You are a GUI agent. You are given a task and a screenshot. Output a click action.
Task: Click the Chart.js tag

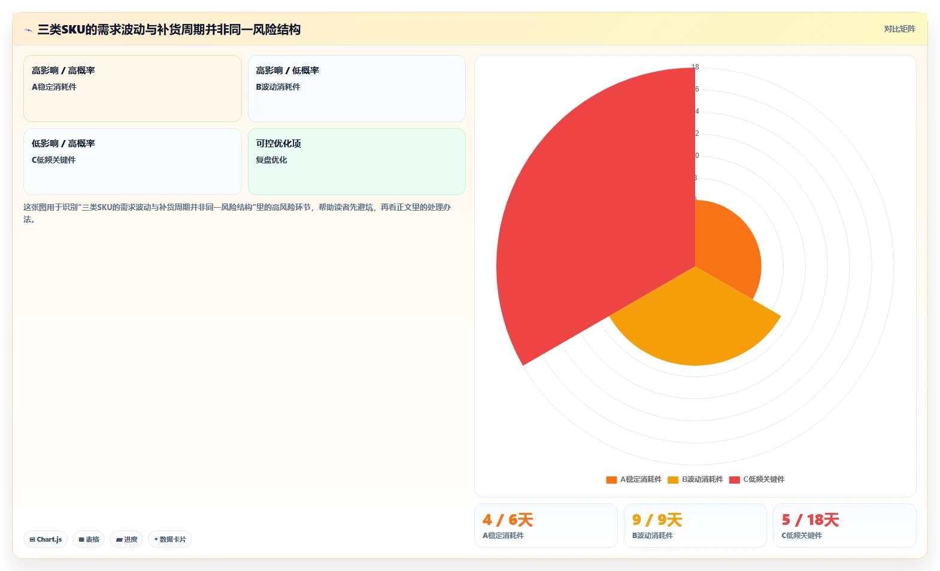point(46,539)
